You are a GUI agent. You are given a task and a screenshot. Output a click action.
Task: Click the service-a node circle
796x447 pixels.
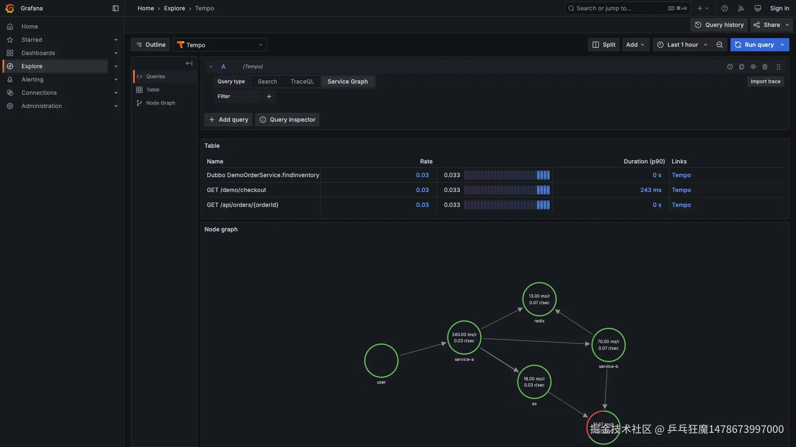coord(464,338)
